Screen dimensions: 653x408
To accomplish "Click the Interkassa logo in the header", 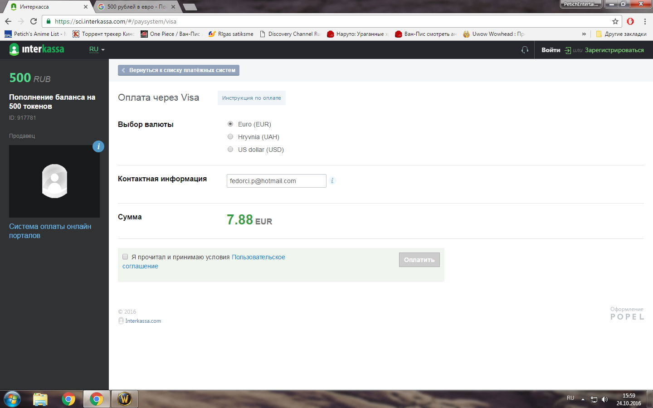I will click(37, 49).
